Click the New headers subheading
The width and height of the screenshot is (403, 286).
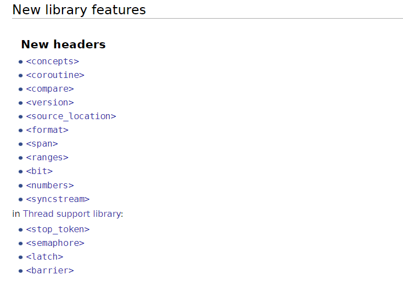pyautogui.click(x=63, y=44)
